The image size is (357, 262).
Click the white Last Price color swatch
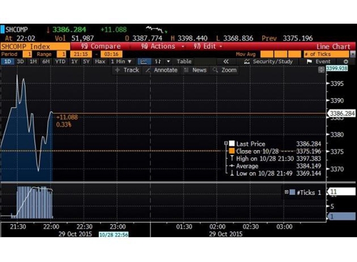tap(232, 143)
